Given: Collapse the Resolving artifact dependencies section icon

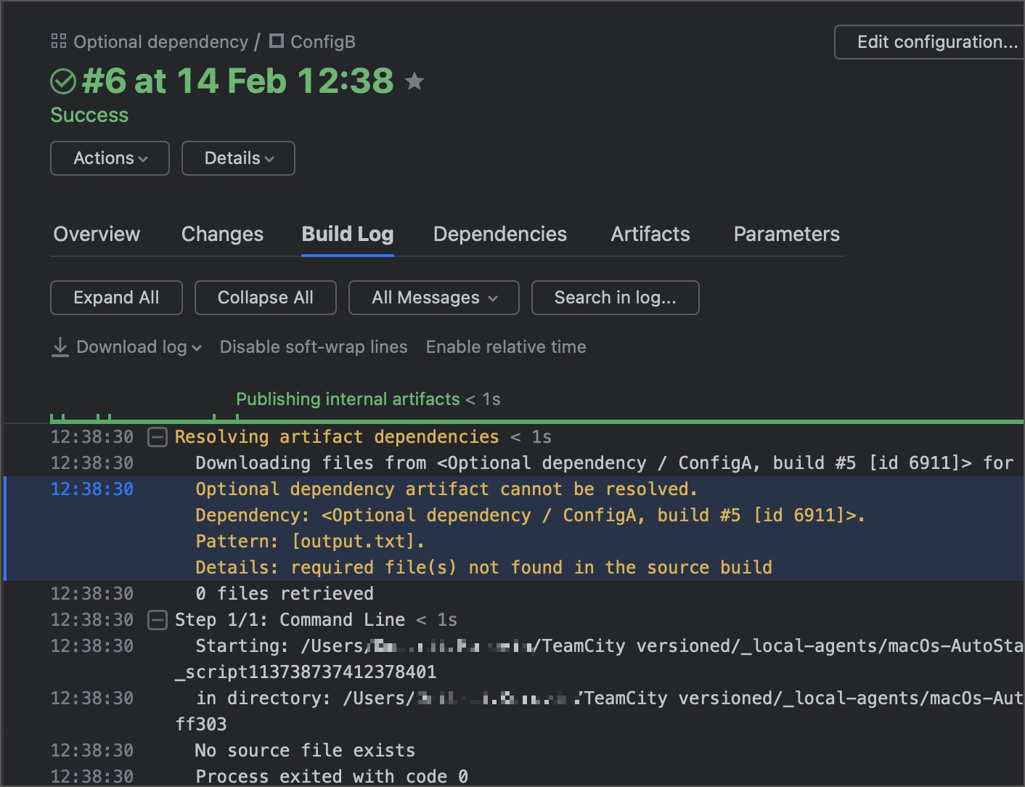Looking at the screenshot, I should tap(158, 437).
